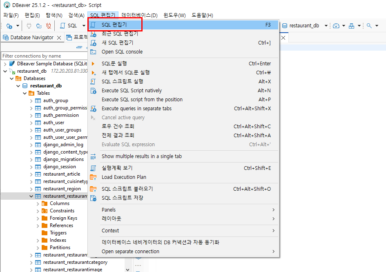This screenshot has width=386, height=272.
Task: Click the red Disconnect toolbar icon
Action: coord(49,26)
